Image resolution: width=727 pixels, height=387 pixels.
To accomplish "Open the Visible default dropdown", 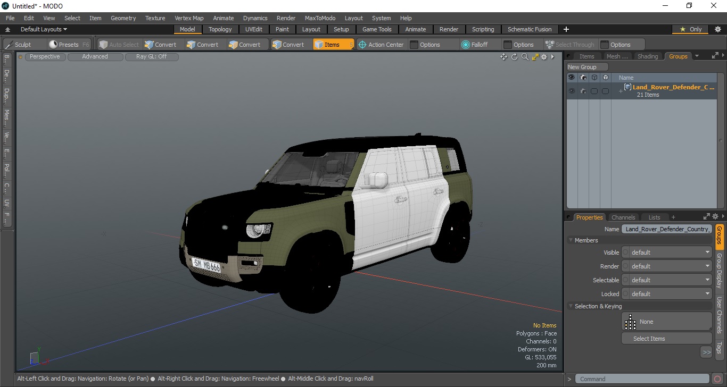I will (671, 253).
